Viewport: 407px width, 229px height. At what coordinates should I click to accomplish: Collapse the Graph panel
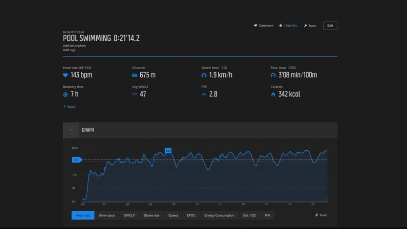pyautogui.click(x=71, y=130)
